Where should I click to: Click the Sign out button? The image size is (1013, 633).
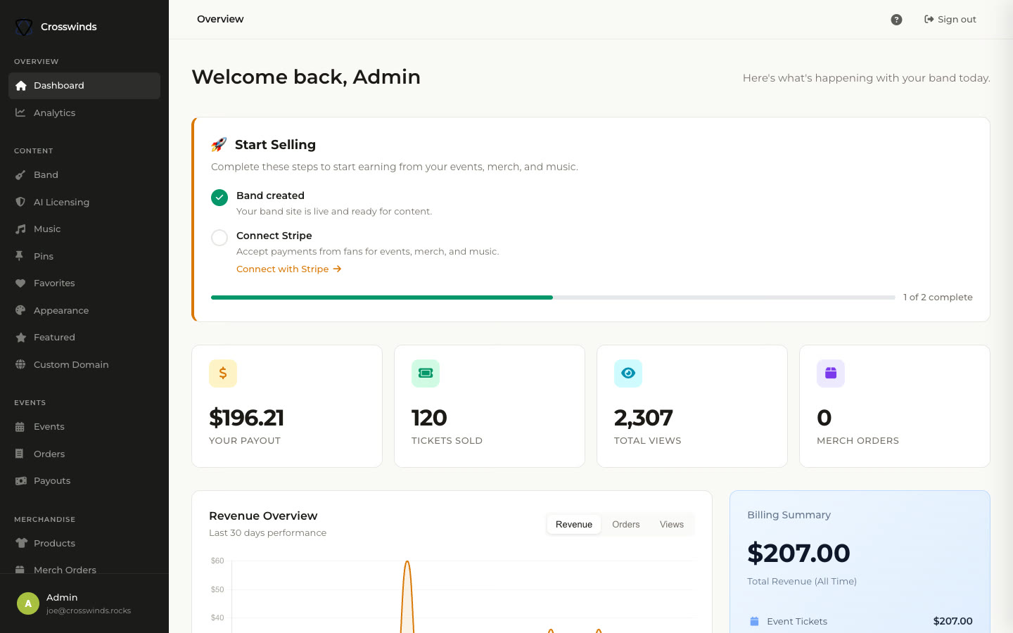click(x=950, y=20)
